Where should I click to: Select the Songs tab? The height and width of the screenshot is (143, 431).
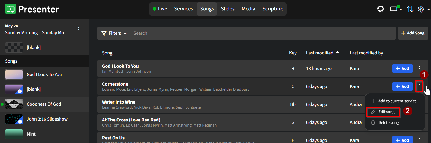[x=207, y=9]
